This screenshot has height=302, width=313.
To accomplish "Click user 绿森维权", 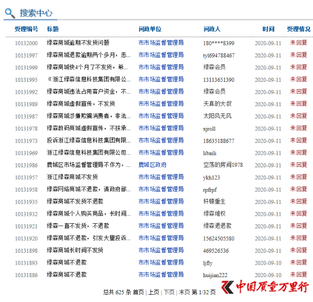I will pyautogui.click(x=214, y=213).
